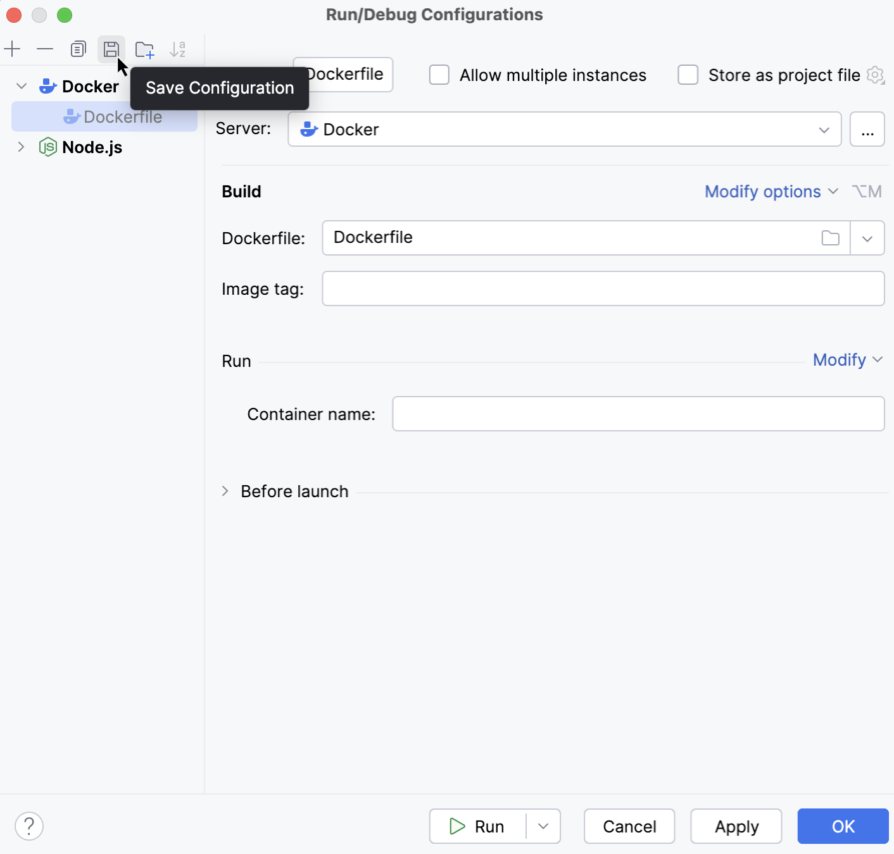Save the current configuration
The width and height of the screenshot is (894, 854).
111,49
